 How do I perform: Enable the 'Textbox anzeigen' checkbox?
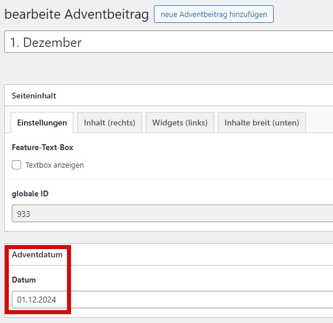click(x=16, y=165)
